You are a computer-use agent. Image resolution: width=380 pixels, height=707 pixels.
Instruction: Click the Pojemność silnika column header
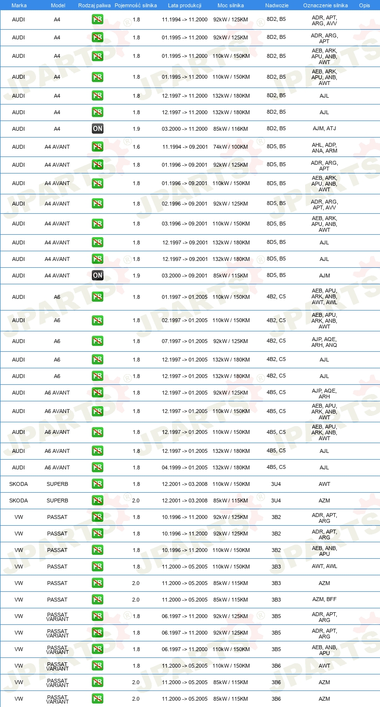pyautogui.click(x=136, y=5)
